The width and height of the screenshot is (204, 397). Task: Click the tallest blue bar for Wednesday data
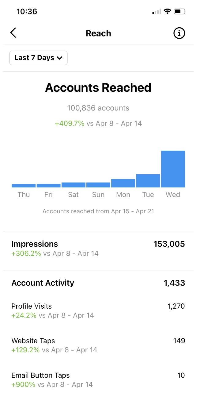173,168
